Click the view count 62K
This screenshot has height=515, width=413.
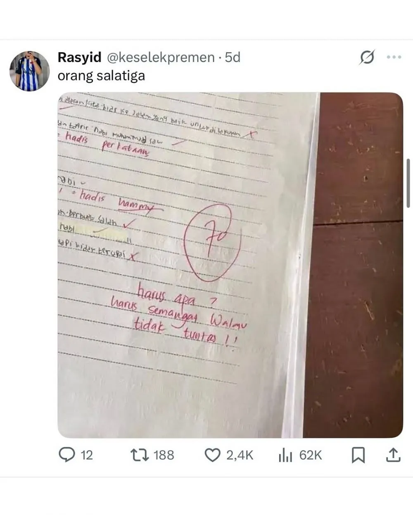coord(311,455)
